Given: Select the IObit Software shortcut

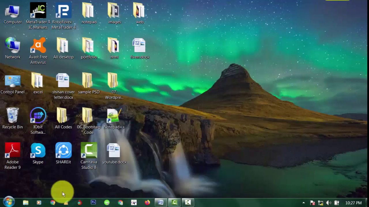Looking at the screenshot, I should [38, 121].
